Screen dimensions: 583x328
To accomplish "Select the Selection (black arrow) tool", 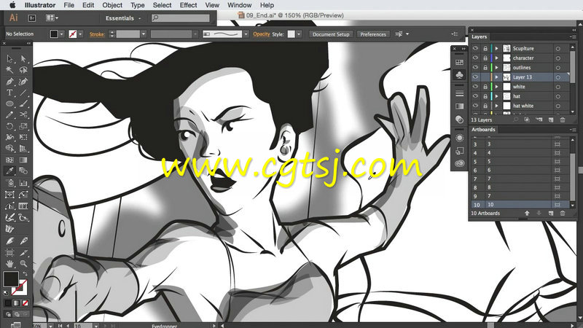I will point(9,59).
